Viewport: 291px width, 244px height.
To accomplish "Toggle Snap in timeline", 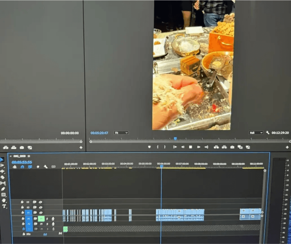I will 22,167.
